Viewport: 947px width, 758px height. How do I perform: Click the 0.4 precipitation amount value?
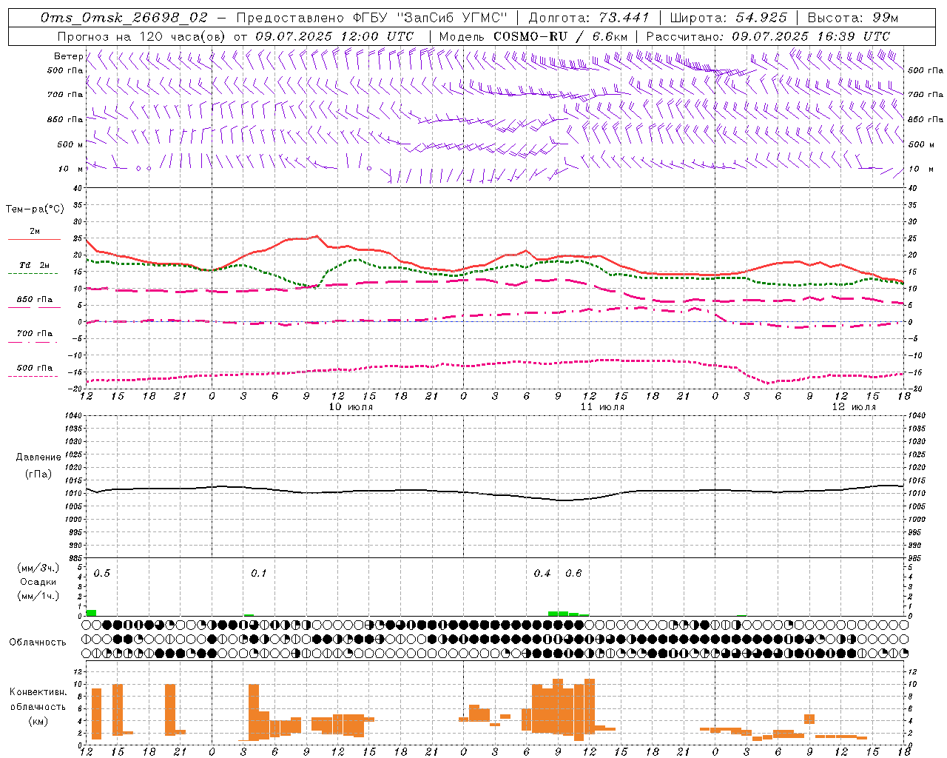tap(542, 574)
